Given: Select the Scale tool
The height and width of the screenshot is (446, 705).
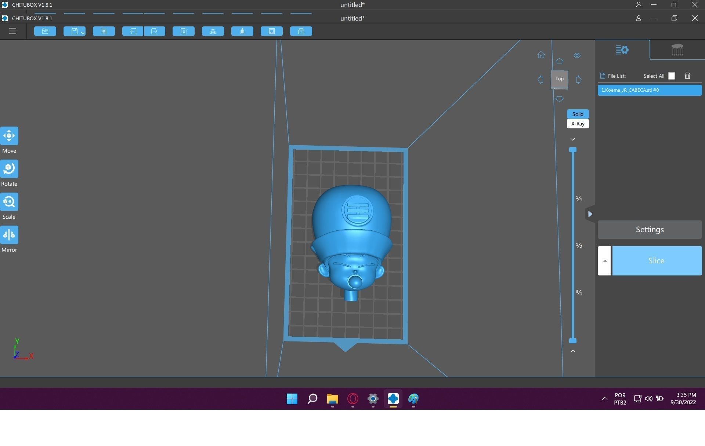Looking at the screenshot, I should [9, 202].
